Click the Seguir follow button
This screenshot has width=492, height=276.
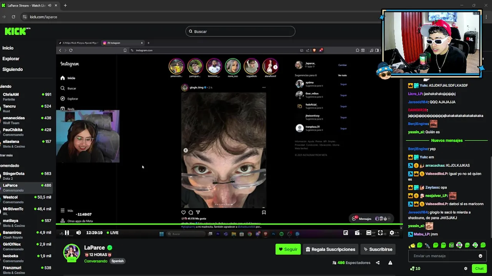pos(288,249)
